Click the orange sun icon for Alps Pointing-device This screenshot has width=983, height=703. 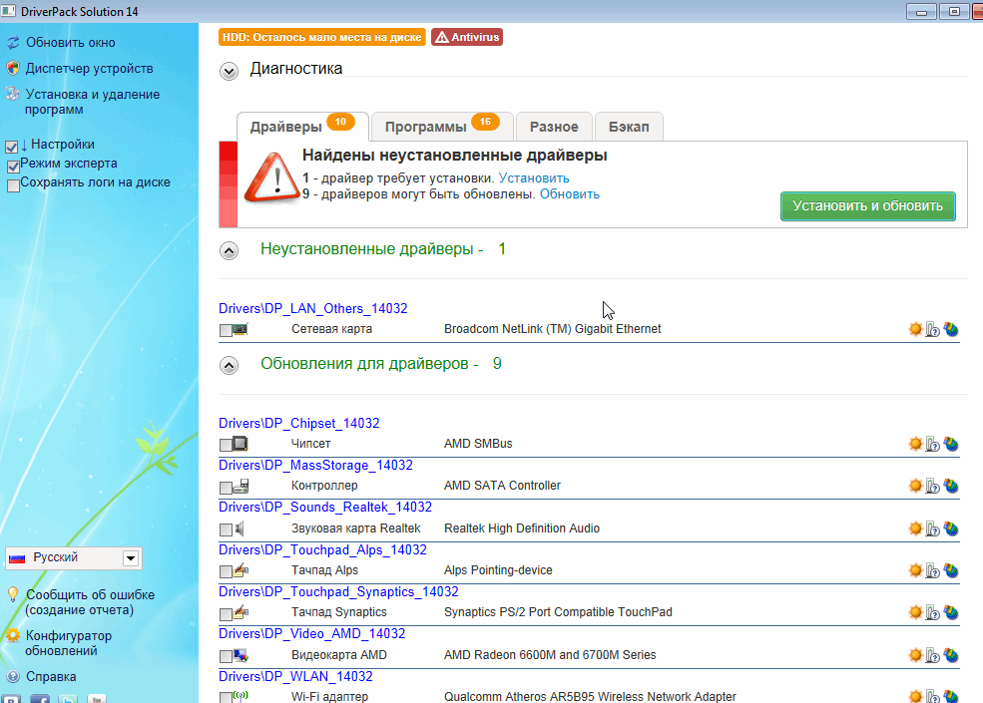point(915,570)
